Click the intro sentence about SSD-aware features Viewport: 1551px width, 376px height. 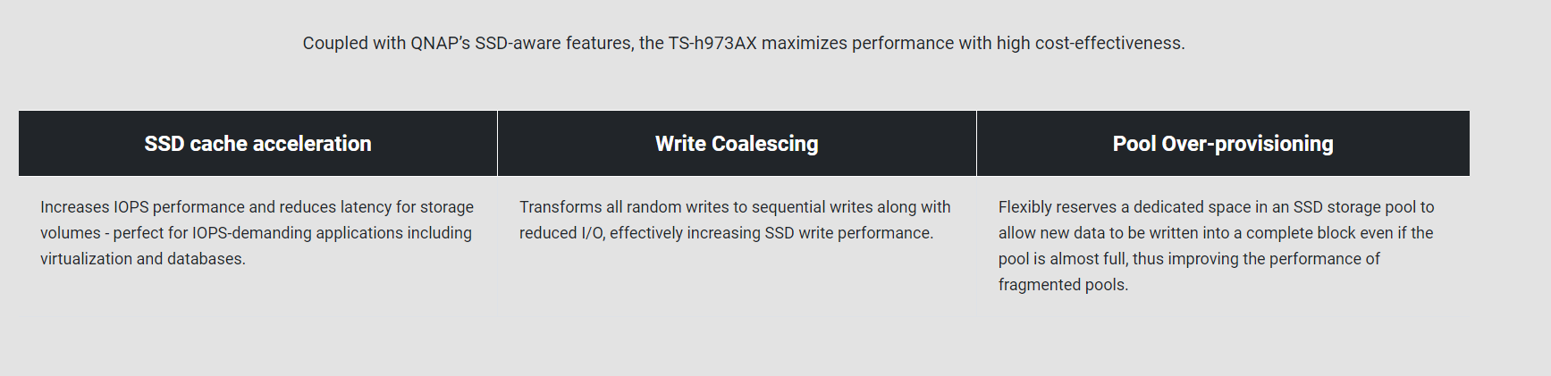pyautogui.click(x=743, y=43)
